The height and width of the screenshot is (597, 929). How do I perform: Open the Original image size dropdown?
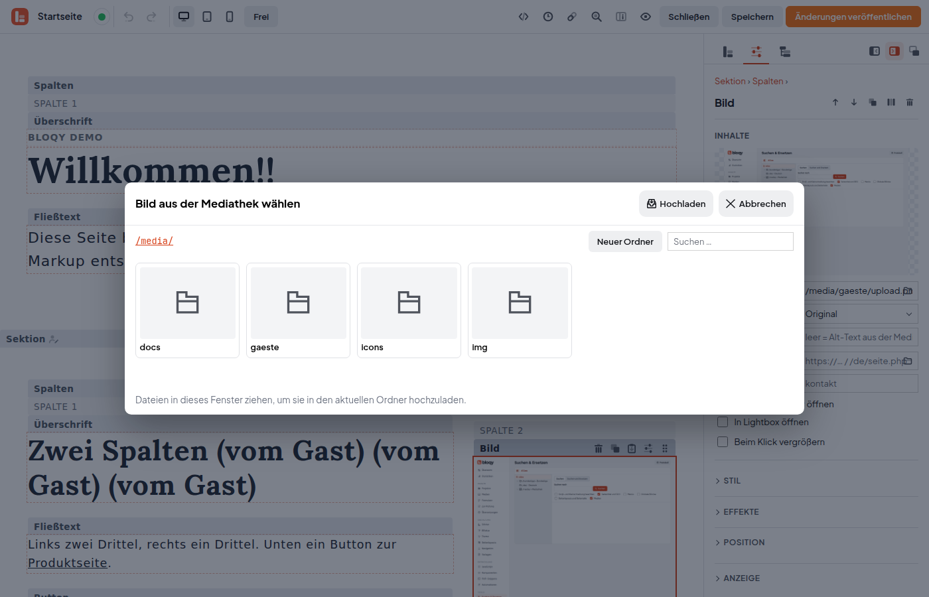pyautogui.click(x=860, y=314)
